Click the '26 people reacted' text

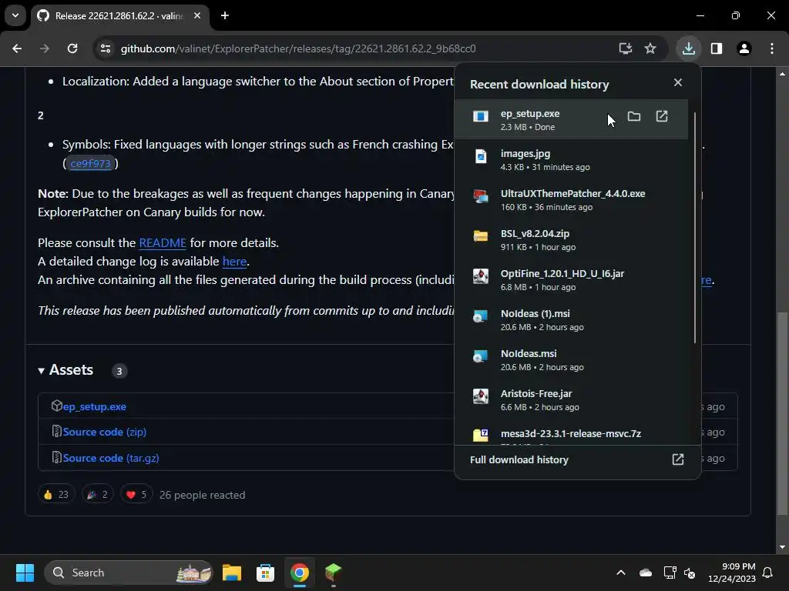(x=203, y=495)
